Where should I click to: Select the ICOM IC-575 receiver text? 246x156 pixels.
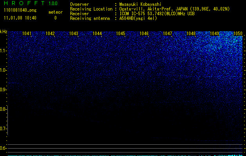click(157, 14)
